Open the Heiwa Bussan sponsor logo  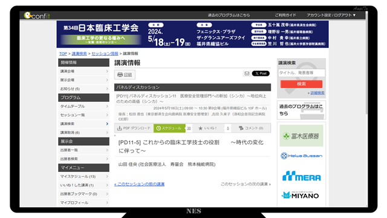[301, 156]
